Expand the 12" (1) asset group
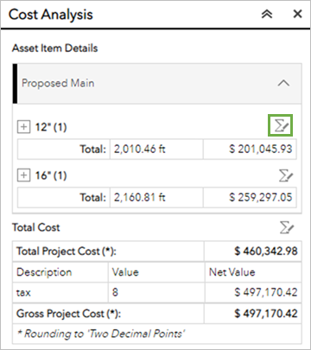Viewport: 311px width, 350px height. point(23,127)
